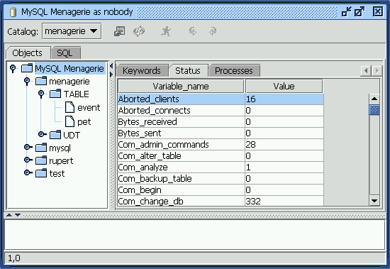Collapse the TABLE folder node
The width and height of the screenshot is (390, 269).
click(41, 94)
